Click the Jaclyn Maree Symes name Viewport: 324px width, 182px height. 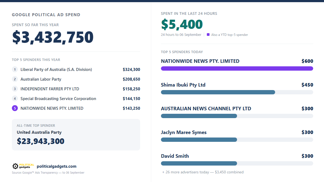pos(184,132)
